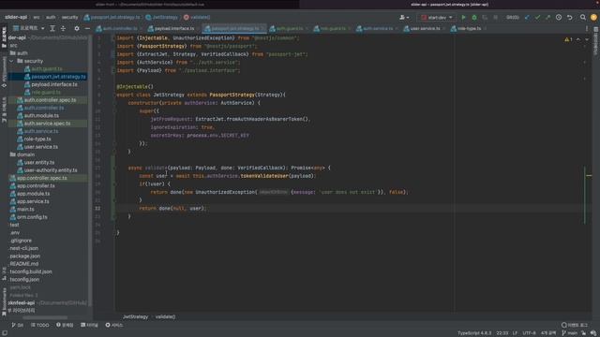The width and height of the screenshot is (600, 337).
Task: Click the expand all icon in project panel
Action: pos(52,28)
